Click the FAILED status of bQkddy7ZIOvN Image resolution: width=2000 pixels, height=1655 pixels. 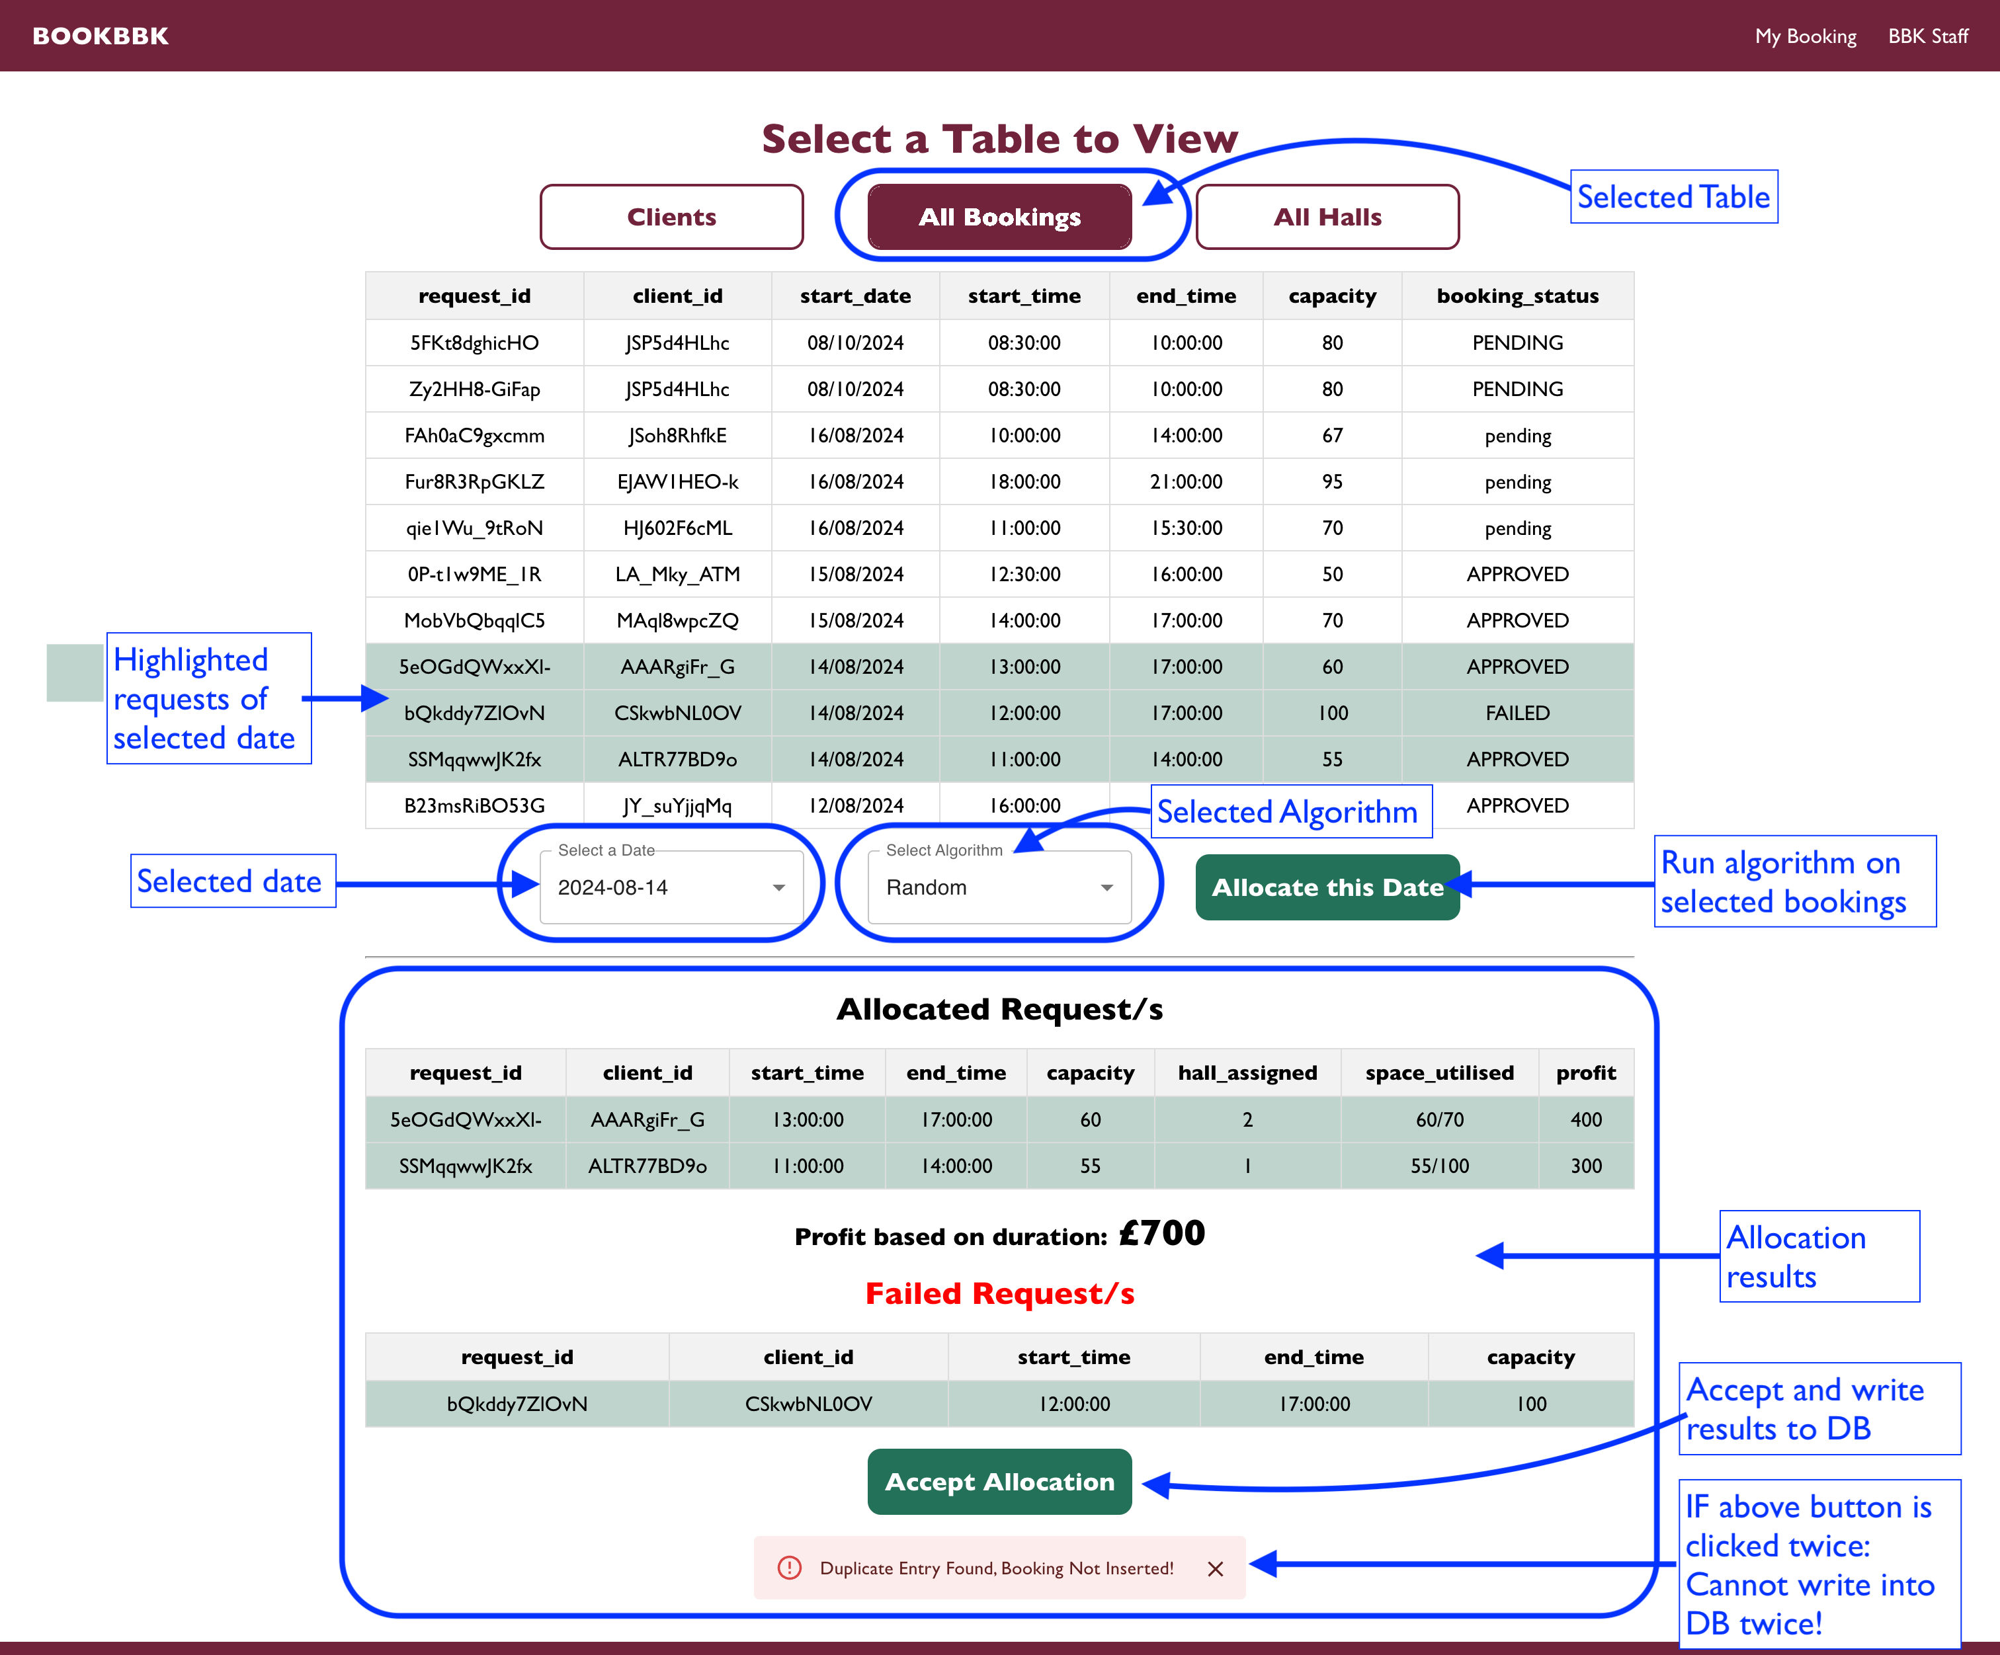1517,713
